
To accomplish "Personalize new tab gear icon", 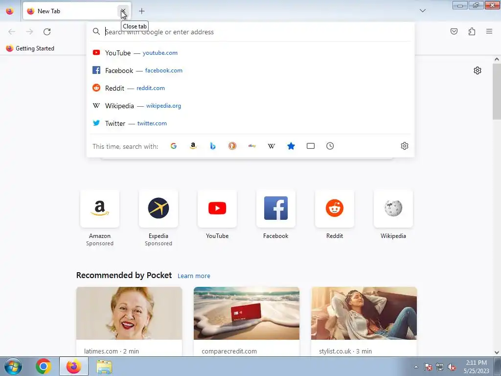I will [478, 70].
